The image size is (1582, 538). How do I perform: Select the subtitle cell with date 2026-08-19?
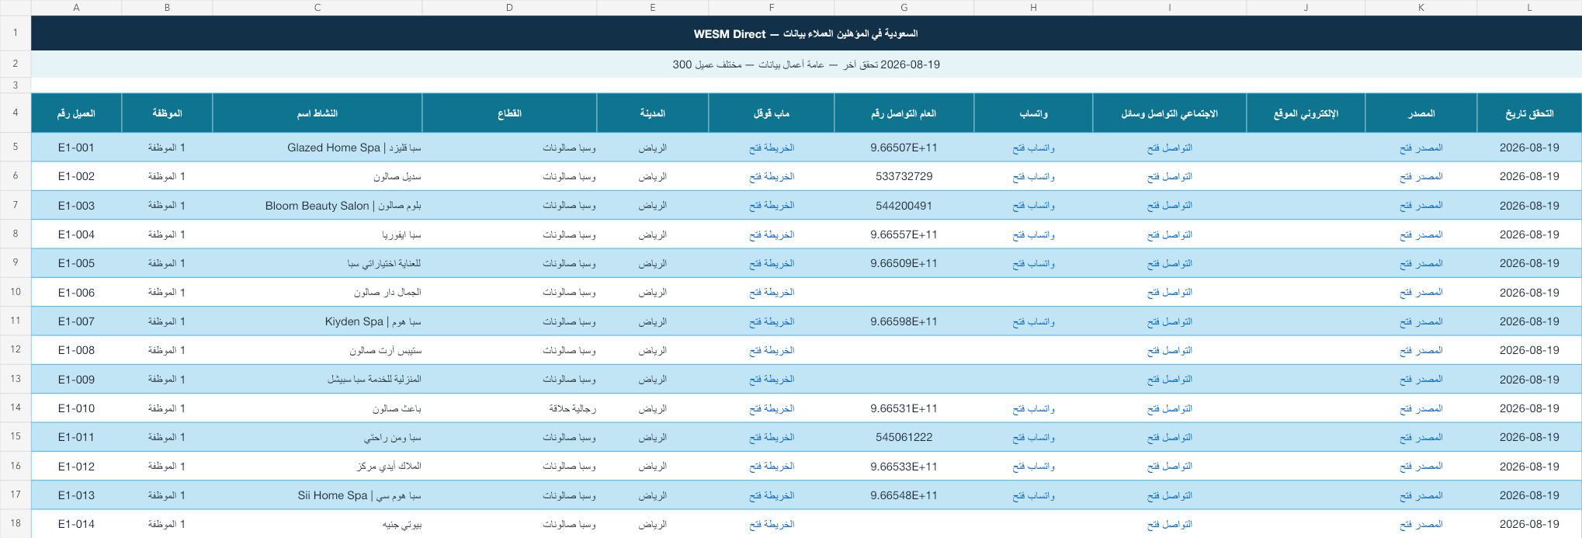(807, 64)
